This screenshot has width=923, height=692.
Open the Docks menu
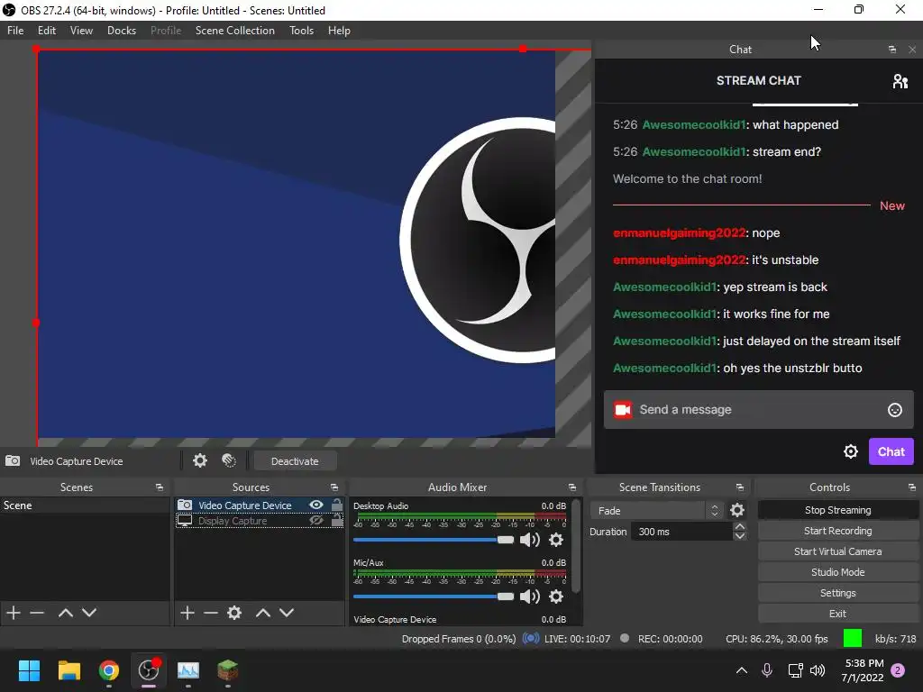[122, 31]
